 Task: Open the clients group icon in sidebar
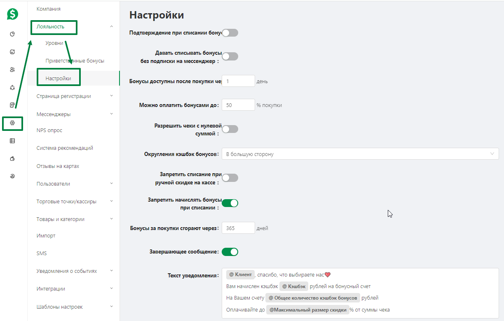tap(12, 70)
